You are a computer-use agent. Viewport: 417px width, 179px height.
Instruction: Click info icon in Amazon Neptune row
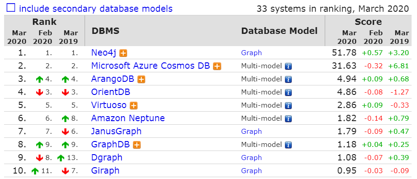288,118
